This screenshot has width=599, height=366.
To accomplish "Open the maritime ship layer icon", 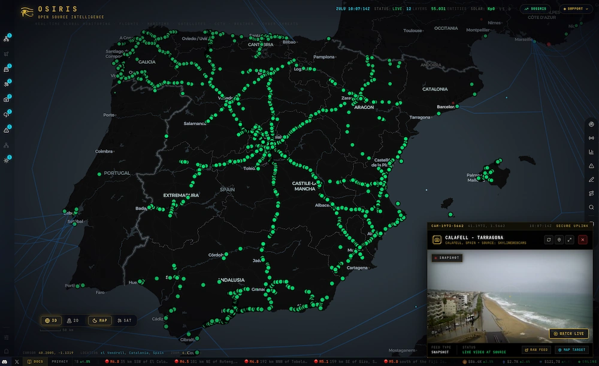I will point(7,69).
